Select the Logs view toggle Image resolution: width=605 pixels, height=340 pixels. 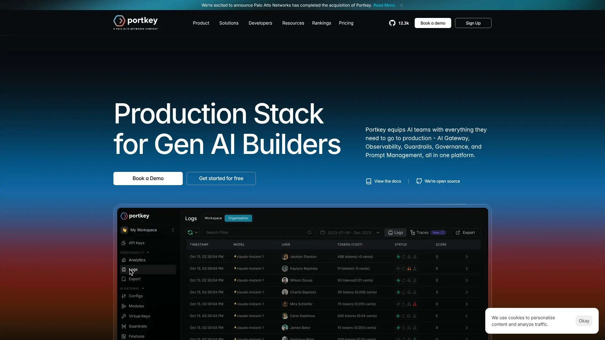[395, 233]
